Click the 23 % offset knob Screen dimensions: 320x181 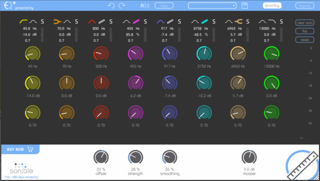[101, 157]
